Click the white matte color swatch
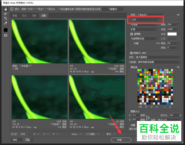 [172, 34]
